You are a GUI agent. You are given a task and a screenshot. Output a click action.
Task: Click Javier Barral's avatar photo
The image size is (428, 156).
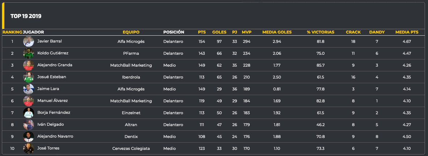pos(29,41)
